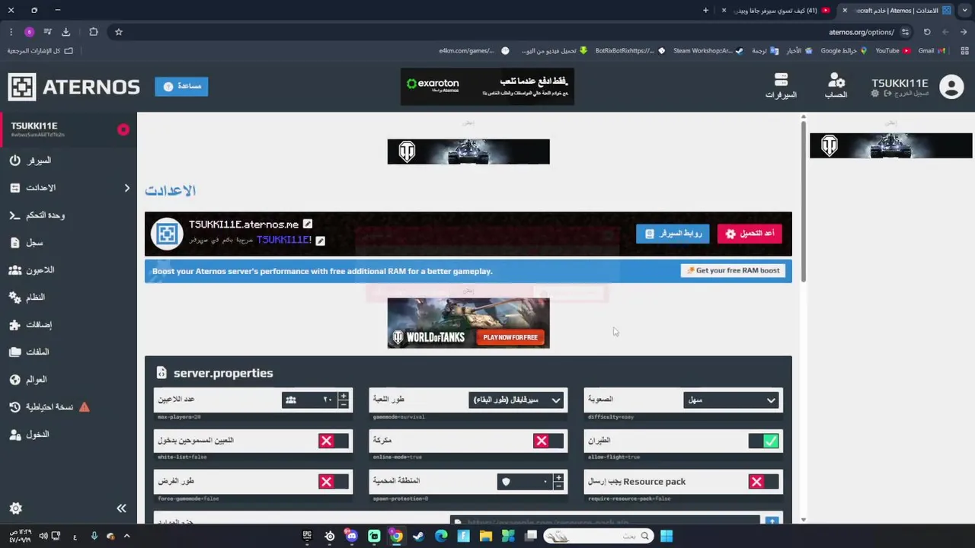Decrease max players with the minus stepper
The height and width of the screenshot is (548, 975).
click(344, 405)
